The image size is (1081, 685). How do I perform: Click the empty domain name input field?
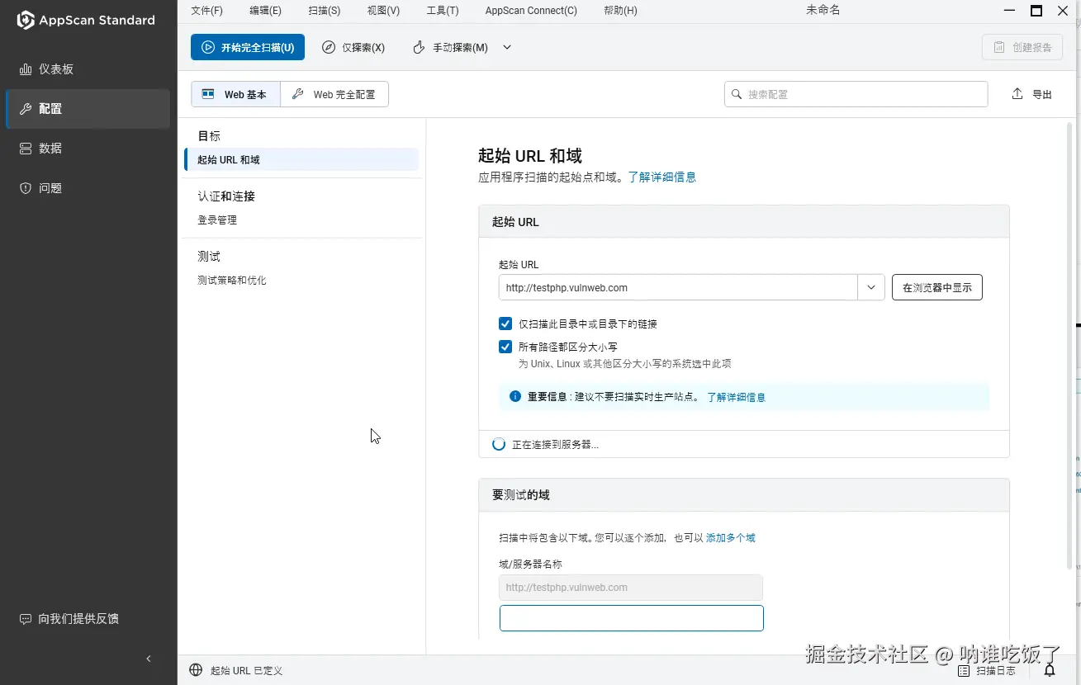(632, 618)
